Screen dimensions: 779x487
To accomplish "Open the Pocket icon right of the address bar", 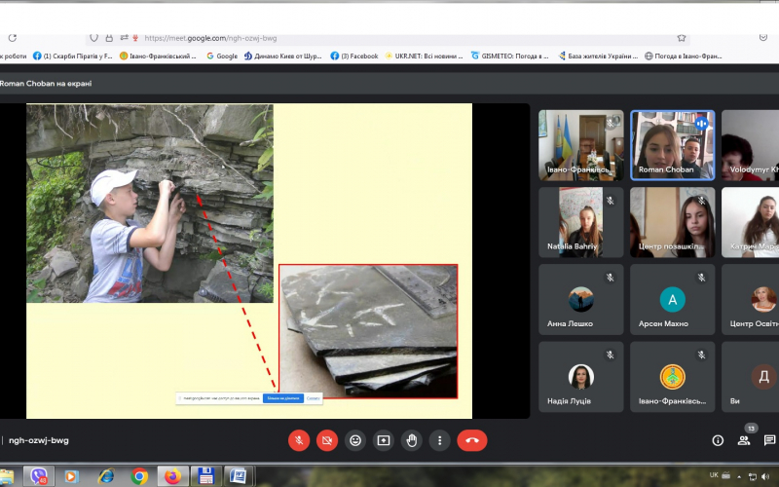I will 763,38.
